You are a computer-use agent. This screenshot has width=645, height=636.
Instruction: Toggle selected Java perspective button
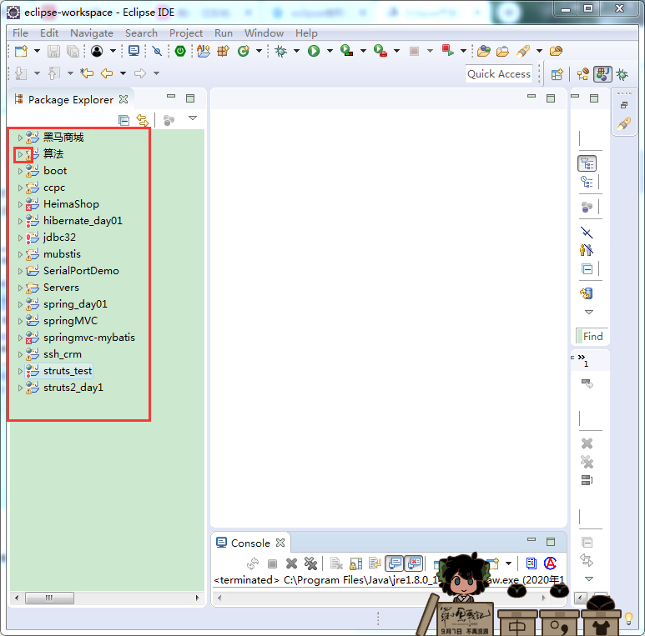click(602, 74)
